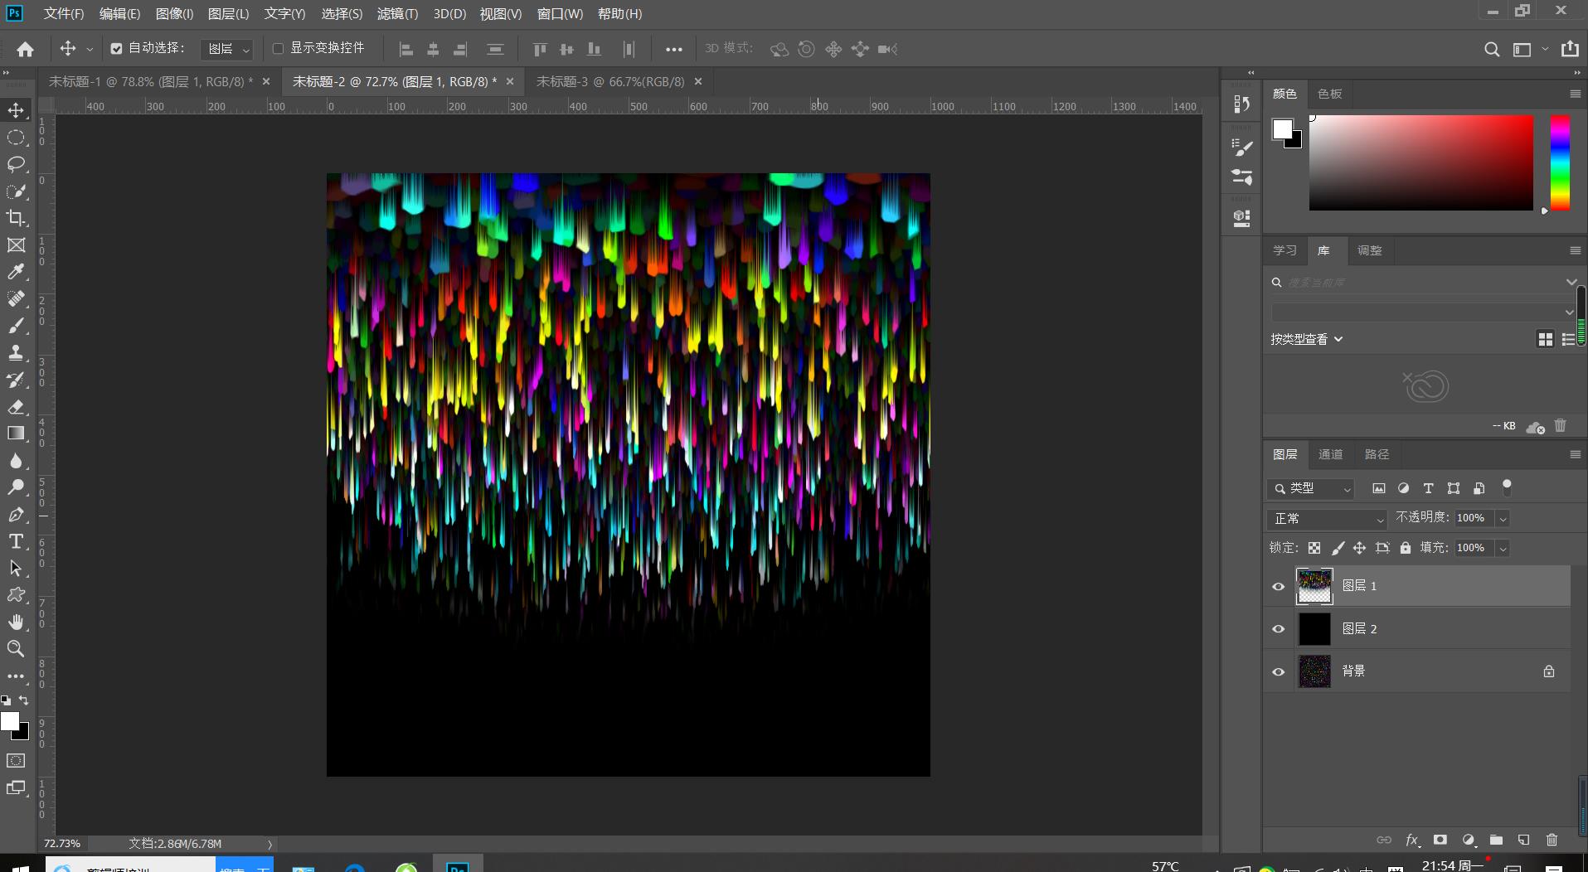Screen dimensions: 1588x872
Task: Toggle Quick Mask mode icon
Action: click(x=16, y=760)
